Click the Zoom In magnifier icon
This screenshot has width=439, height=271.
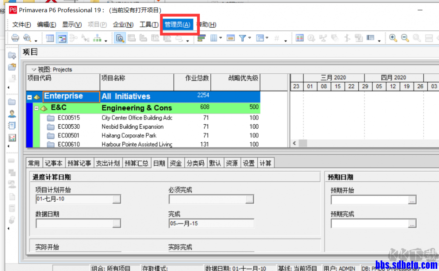click(x=393, y=38)
